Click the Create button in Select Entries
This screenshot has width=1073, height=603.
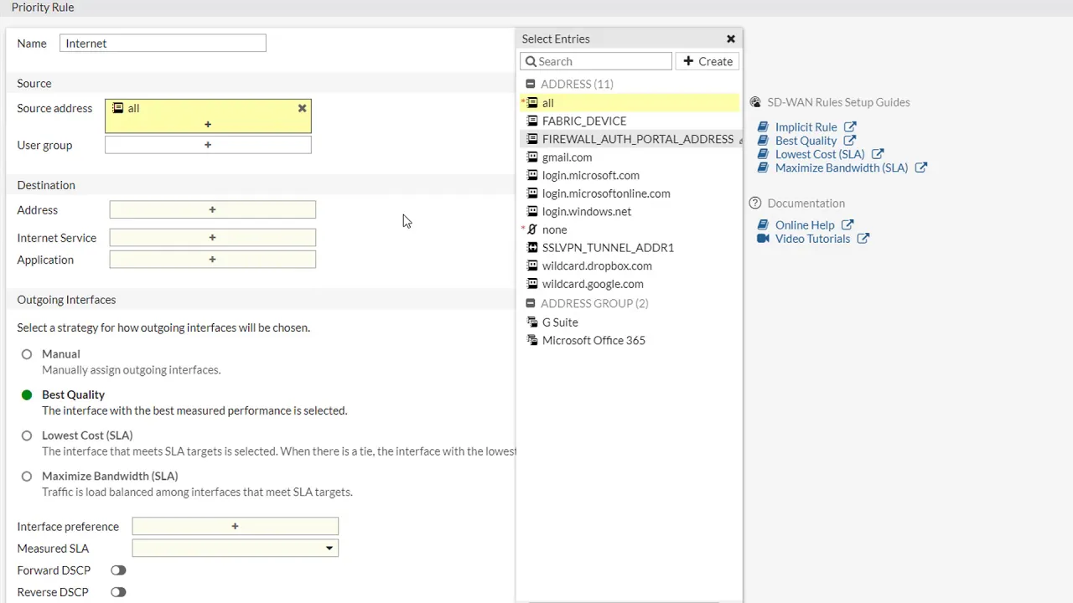pyautogui.click(x=708, y=61)
